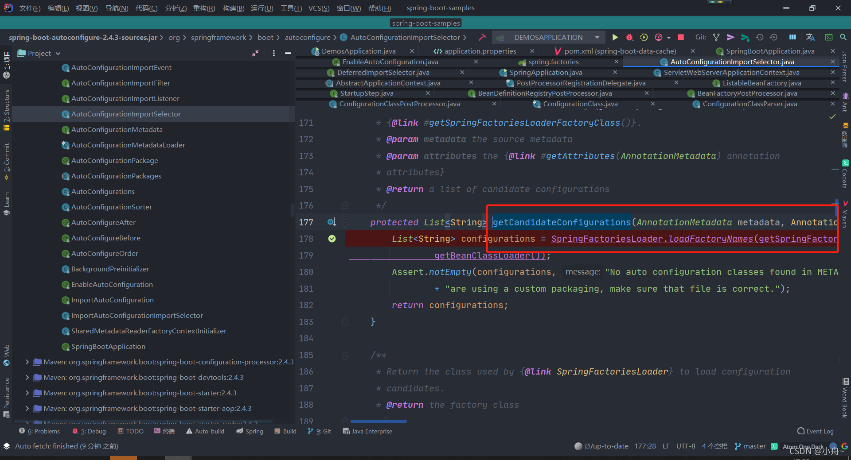
Task: Collapse the Project panel with the minus icon
Action: point(288,53)
